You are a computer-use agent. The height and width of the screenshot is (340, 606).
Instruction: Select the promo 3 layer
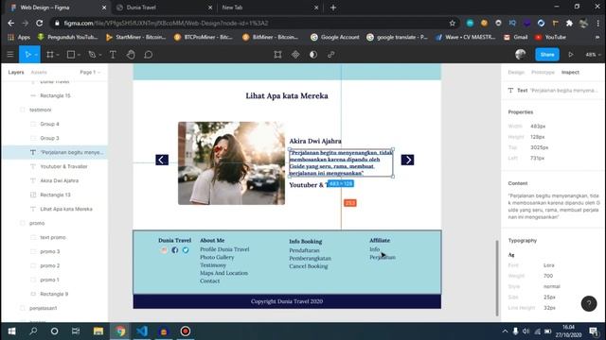click(50, 252)
